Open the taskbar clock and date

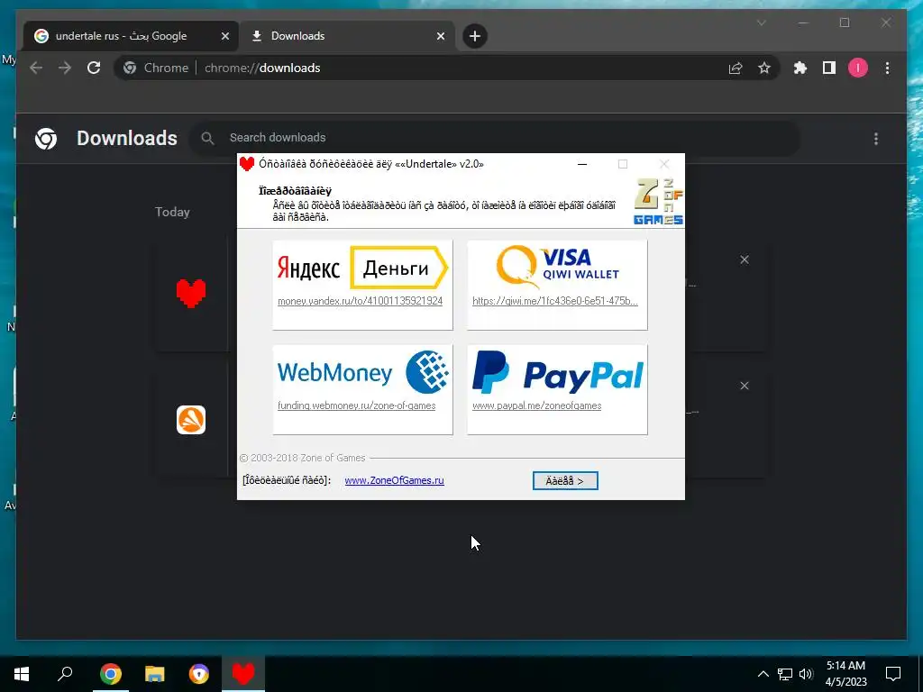point(845,674)
